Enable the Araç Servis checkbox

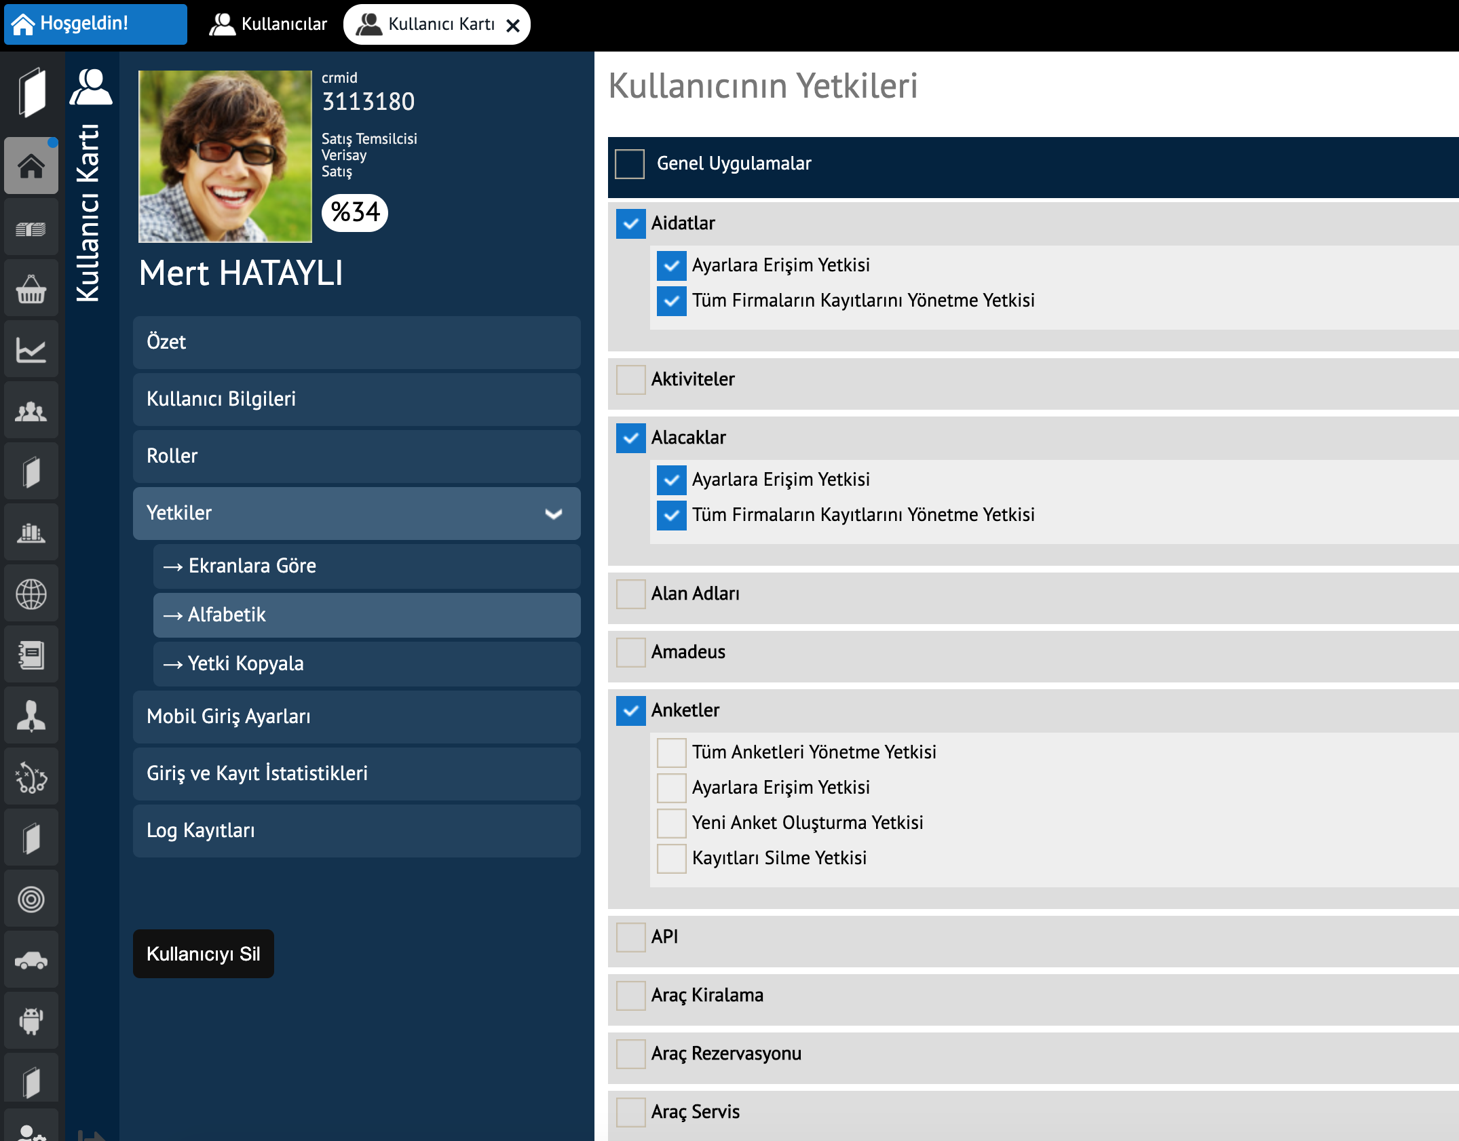(x=631, y=1112)
